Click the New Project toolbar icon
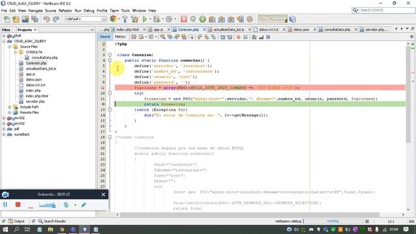Screen dimensions: 416x234 [16, 19]
